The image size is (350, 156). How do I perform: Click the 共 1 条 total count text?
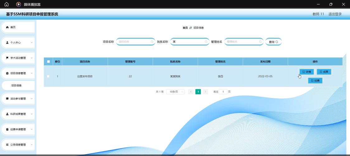pos(160,92)
